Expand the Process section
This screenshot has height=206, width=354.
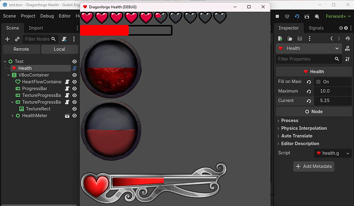point(289,120)
